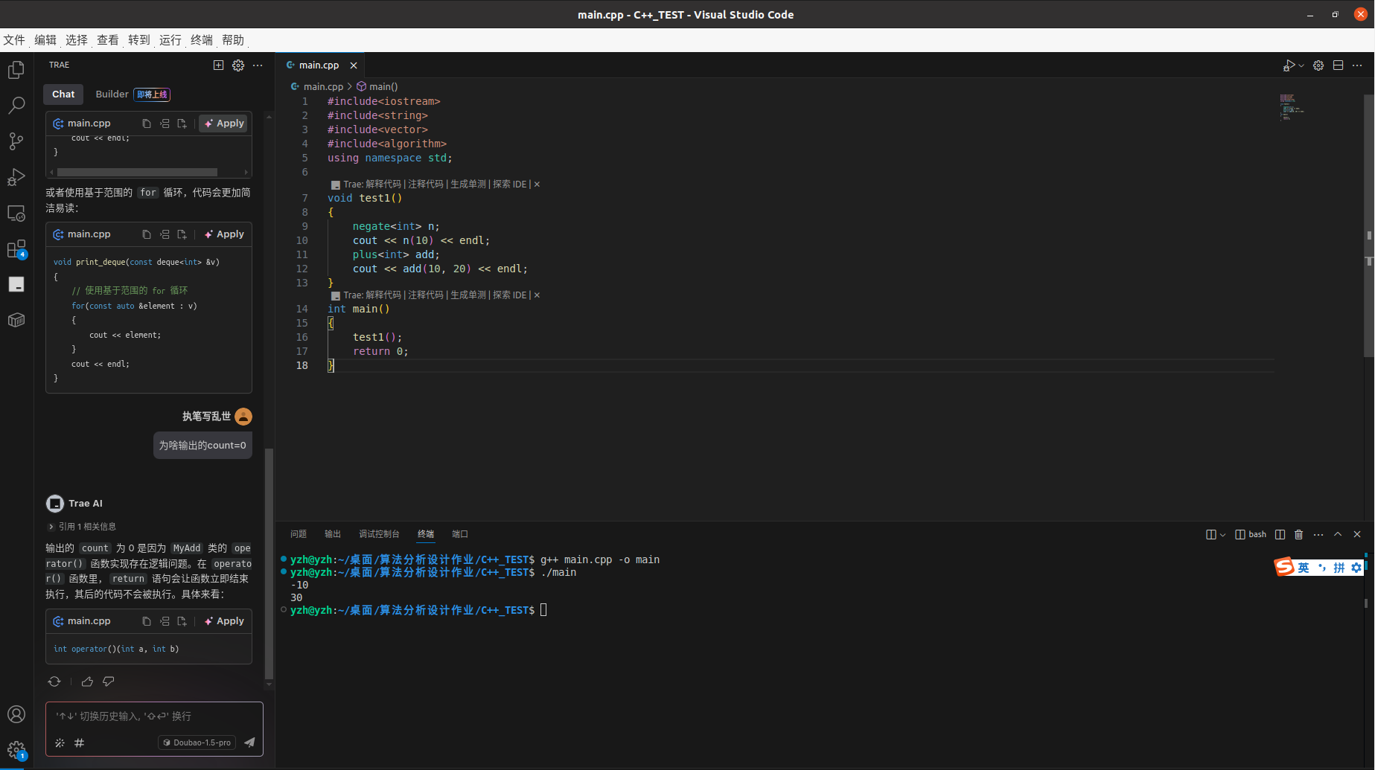Image resolution: width=1375 pixels, height=770 pixels.
Task: Apply the topmost main.cpp code block
Action: pos(223,123)
